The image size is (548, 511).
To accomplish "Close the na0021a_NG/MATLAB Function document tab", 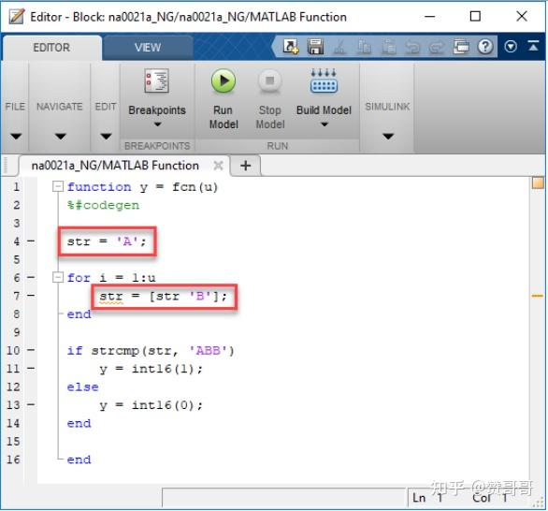I will pos(218,165).
